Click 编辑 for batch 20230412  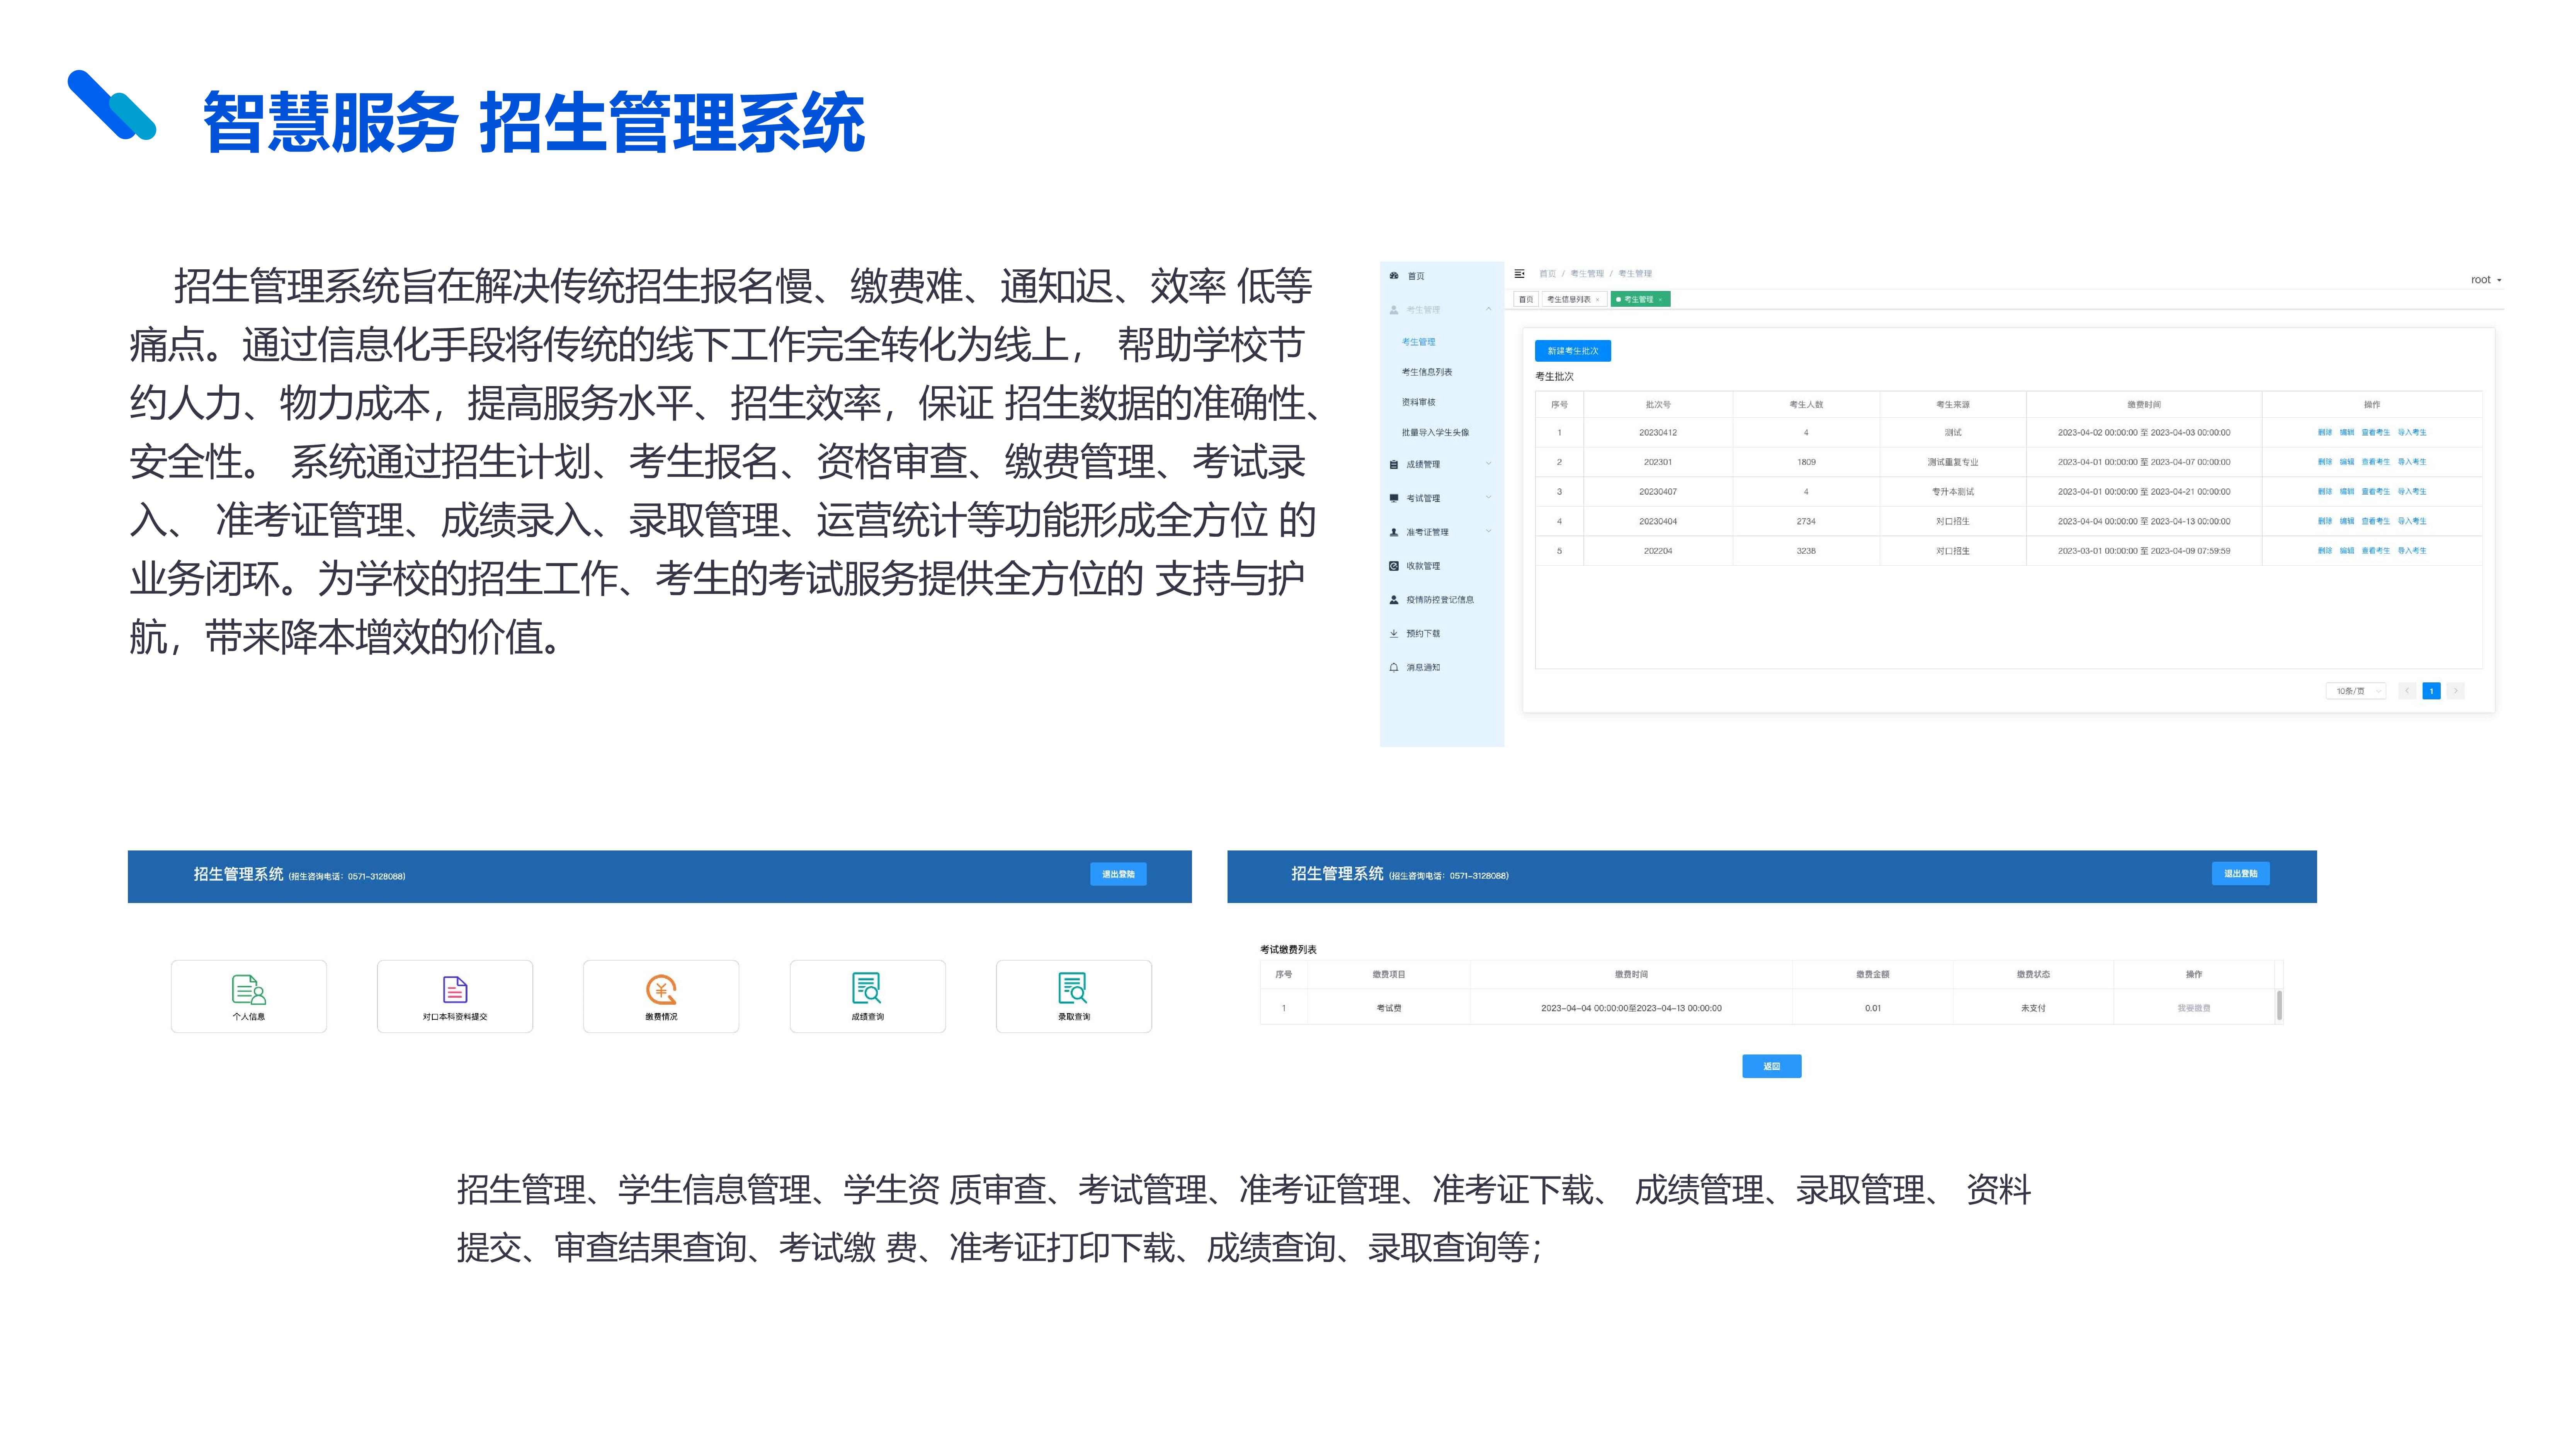[x=2346, y=433]
